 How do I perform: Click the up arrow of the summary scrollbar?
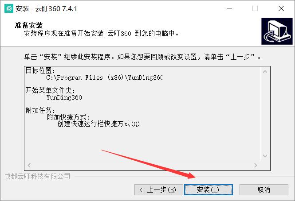point(265,72)
